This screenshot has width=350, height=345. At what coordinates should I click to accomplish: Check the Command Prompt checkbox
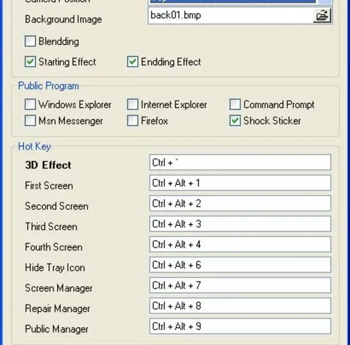click(234, 105)
